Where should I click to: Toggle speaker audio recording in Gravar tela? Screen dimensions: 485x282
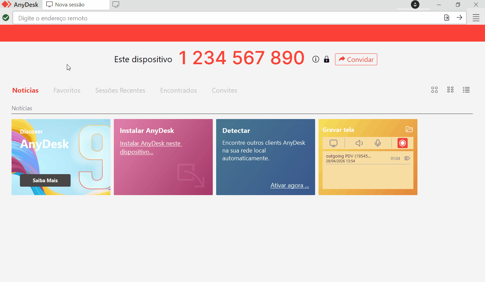(x=359, y=143)
